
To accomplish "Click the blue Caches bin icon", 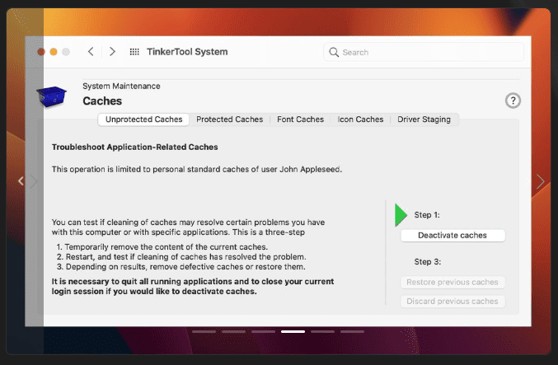I will (51, 96).
